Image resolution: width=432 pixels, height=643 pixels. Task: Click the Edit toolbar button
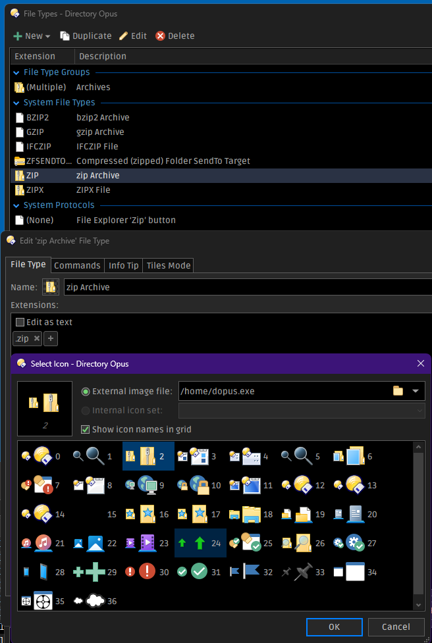pos(133,36)
